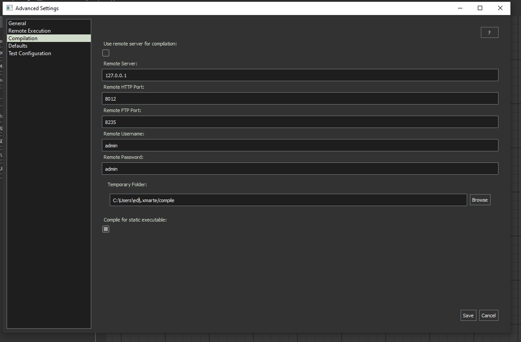Go to the Defaults settings section
Viewport: 521px width, 342px height.
(x=18, y=46)
